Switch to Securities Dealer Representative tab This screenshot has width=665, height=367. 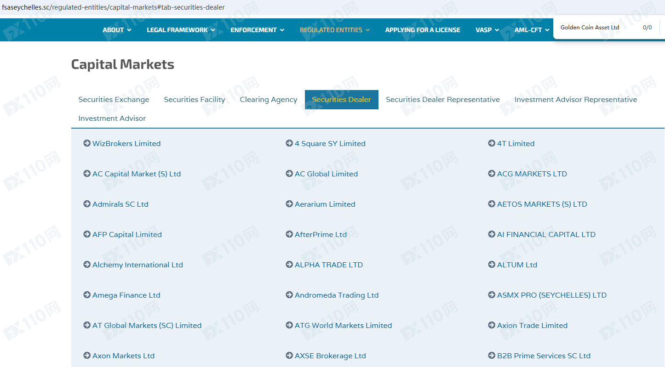(443, 100)
